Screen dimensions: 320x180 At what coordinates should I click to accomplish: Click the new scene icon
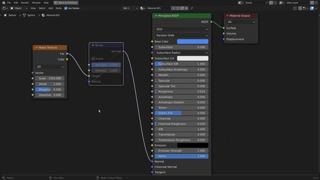pos(271,2)
